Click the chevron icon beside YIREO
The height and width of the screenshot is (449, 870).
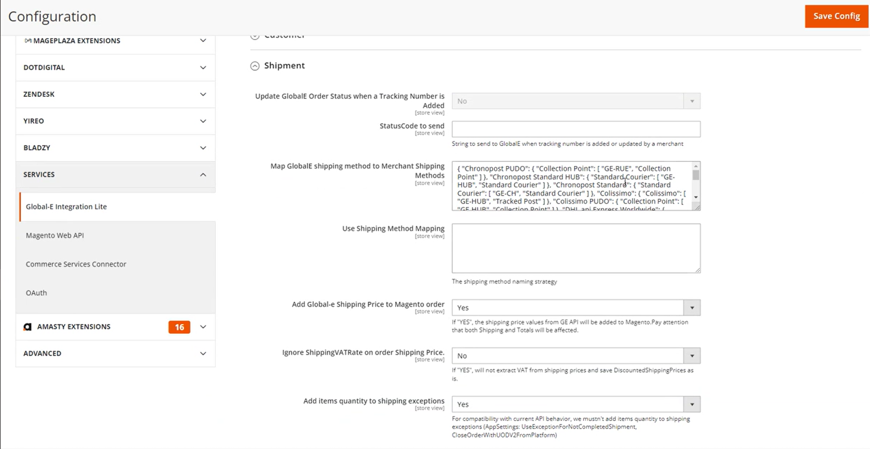203,121
